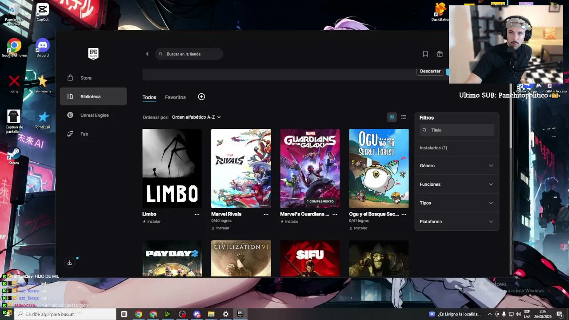Open the Civilization VI cover art
The image size is (569, 320).
[241, 258]
